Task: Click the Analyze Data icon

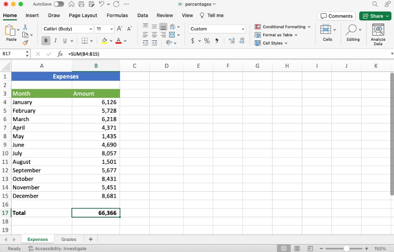Action: [378, 34]
